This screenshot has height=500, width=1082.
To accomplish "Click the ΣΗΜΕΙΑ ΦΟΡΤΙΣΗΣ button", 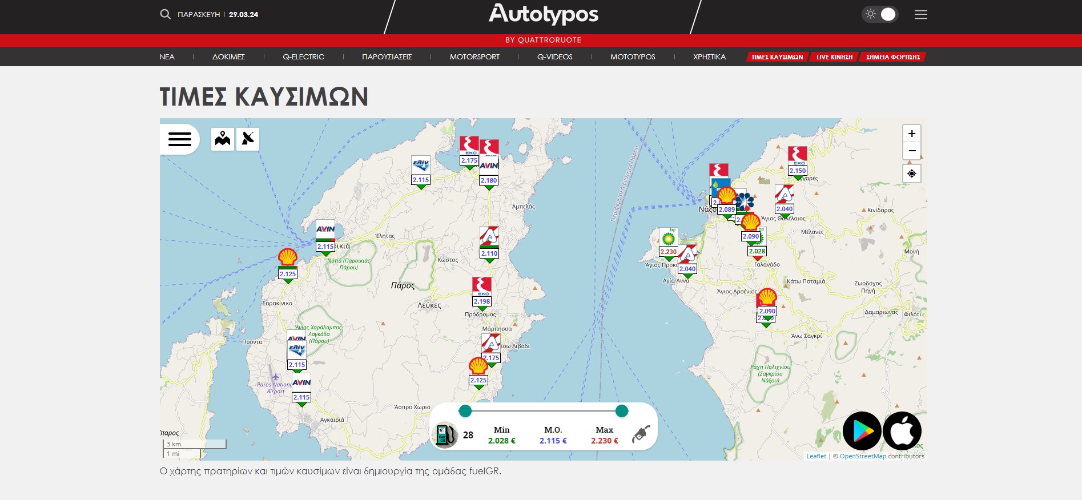I will (893, 57).
